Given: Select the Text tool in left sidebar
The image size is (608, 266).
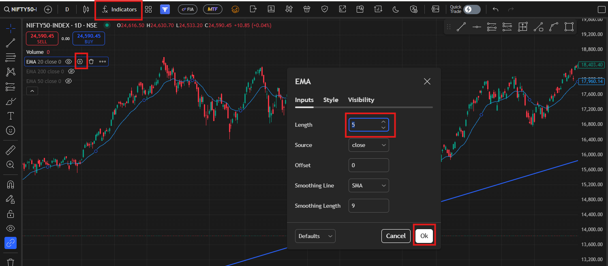Looking at the screenshot, I should 11,116.
